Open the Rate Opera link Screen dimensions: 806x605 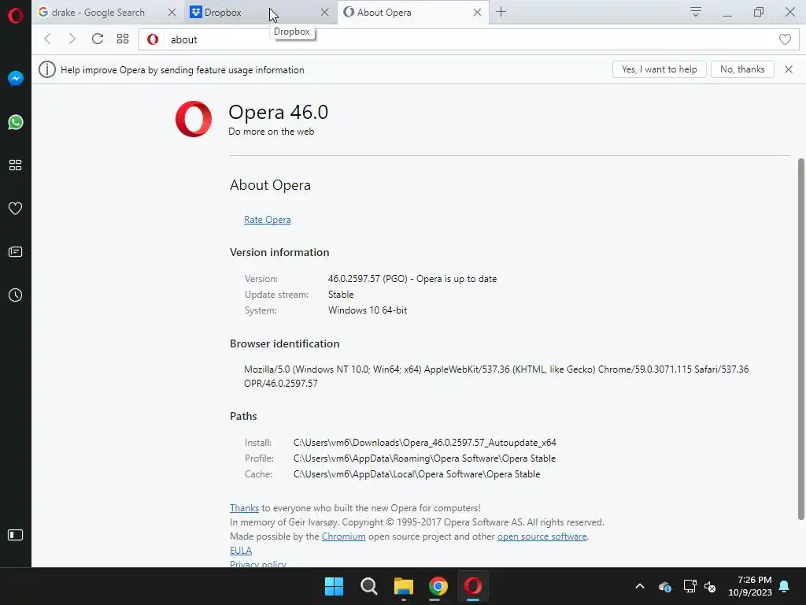(x=268, y=220)
